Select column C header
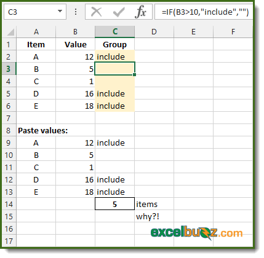 pos(115,32)
